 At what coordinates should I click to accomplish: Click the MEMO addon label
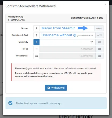[99, 28]
